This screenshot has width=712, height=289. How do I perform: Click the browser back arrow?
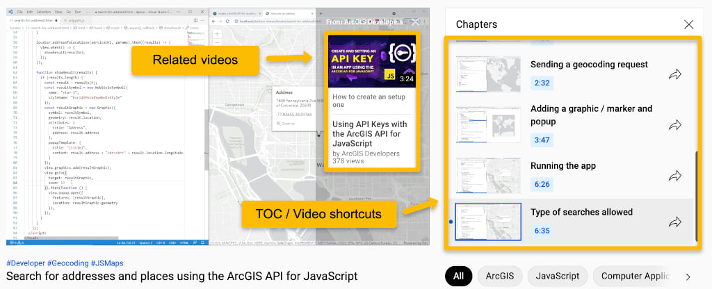pyautogui.click(x=214, y=22)
